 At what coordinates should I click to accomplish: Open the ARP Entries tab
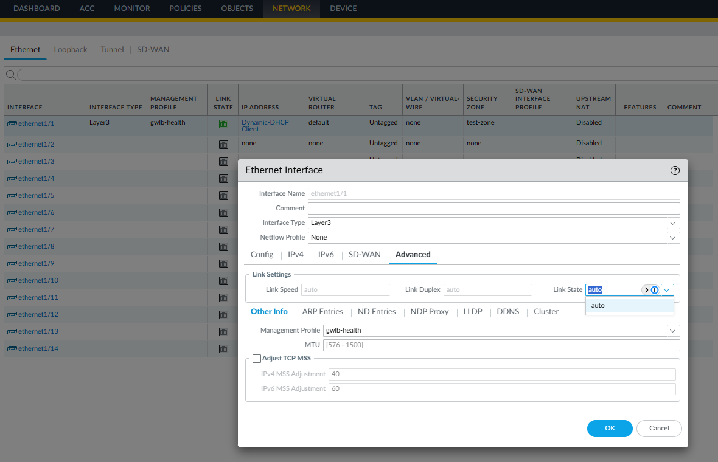point(322,312)
